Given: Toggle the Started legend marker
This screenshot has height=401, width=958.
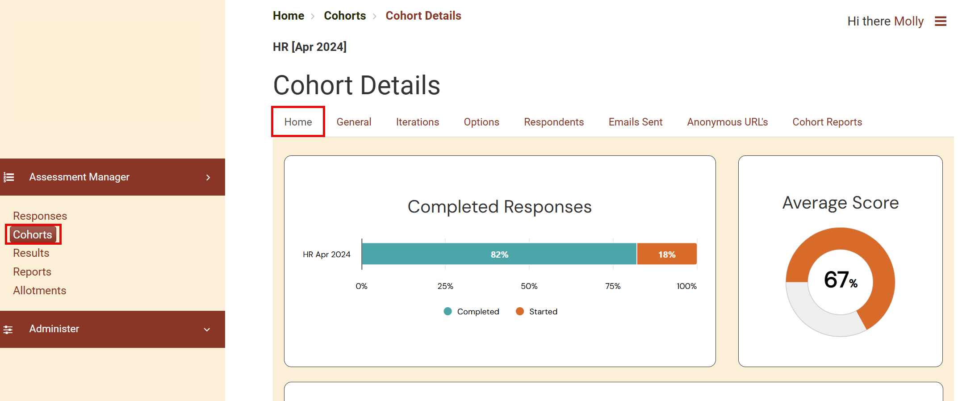Looking at the screenshot, I should [x=519, y=311].
